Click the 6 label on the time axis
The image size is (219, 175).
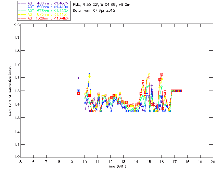34,162
